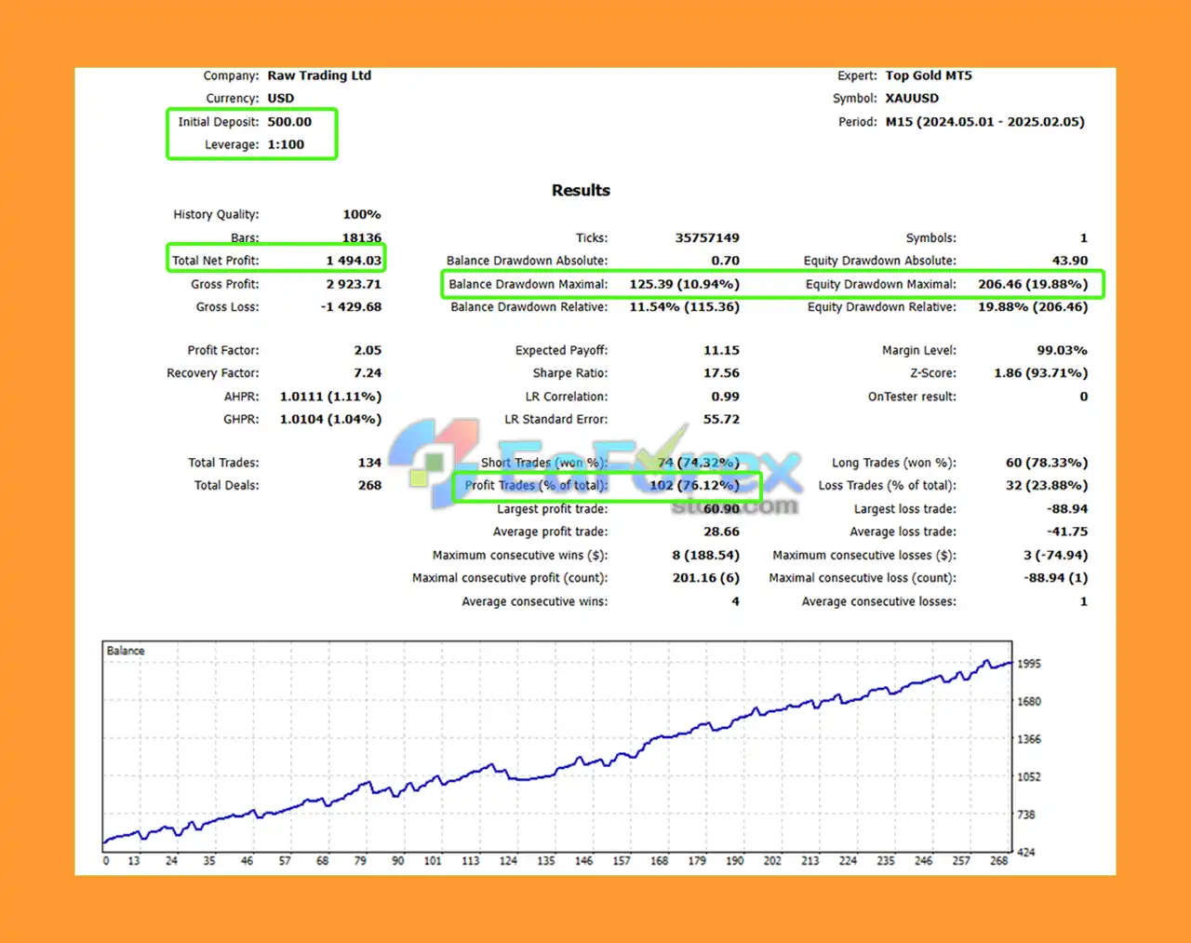Click the Largest loss trade value -88.94
Image resolution: width=1191 pixels, height=943 pixels.
1067,509
